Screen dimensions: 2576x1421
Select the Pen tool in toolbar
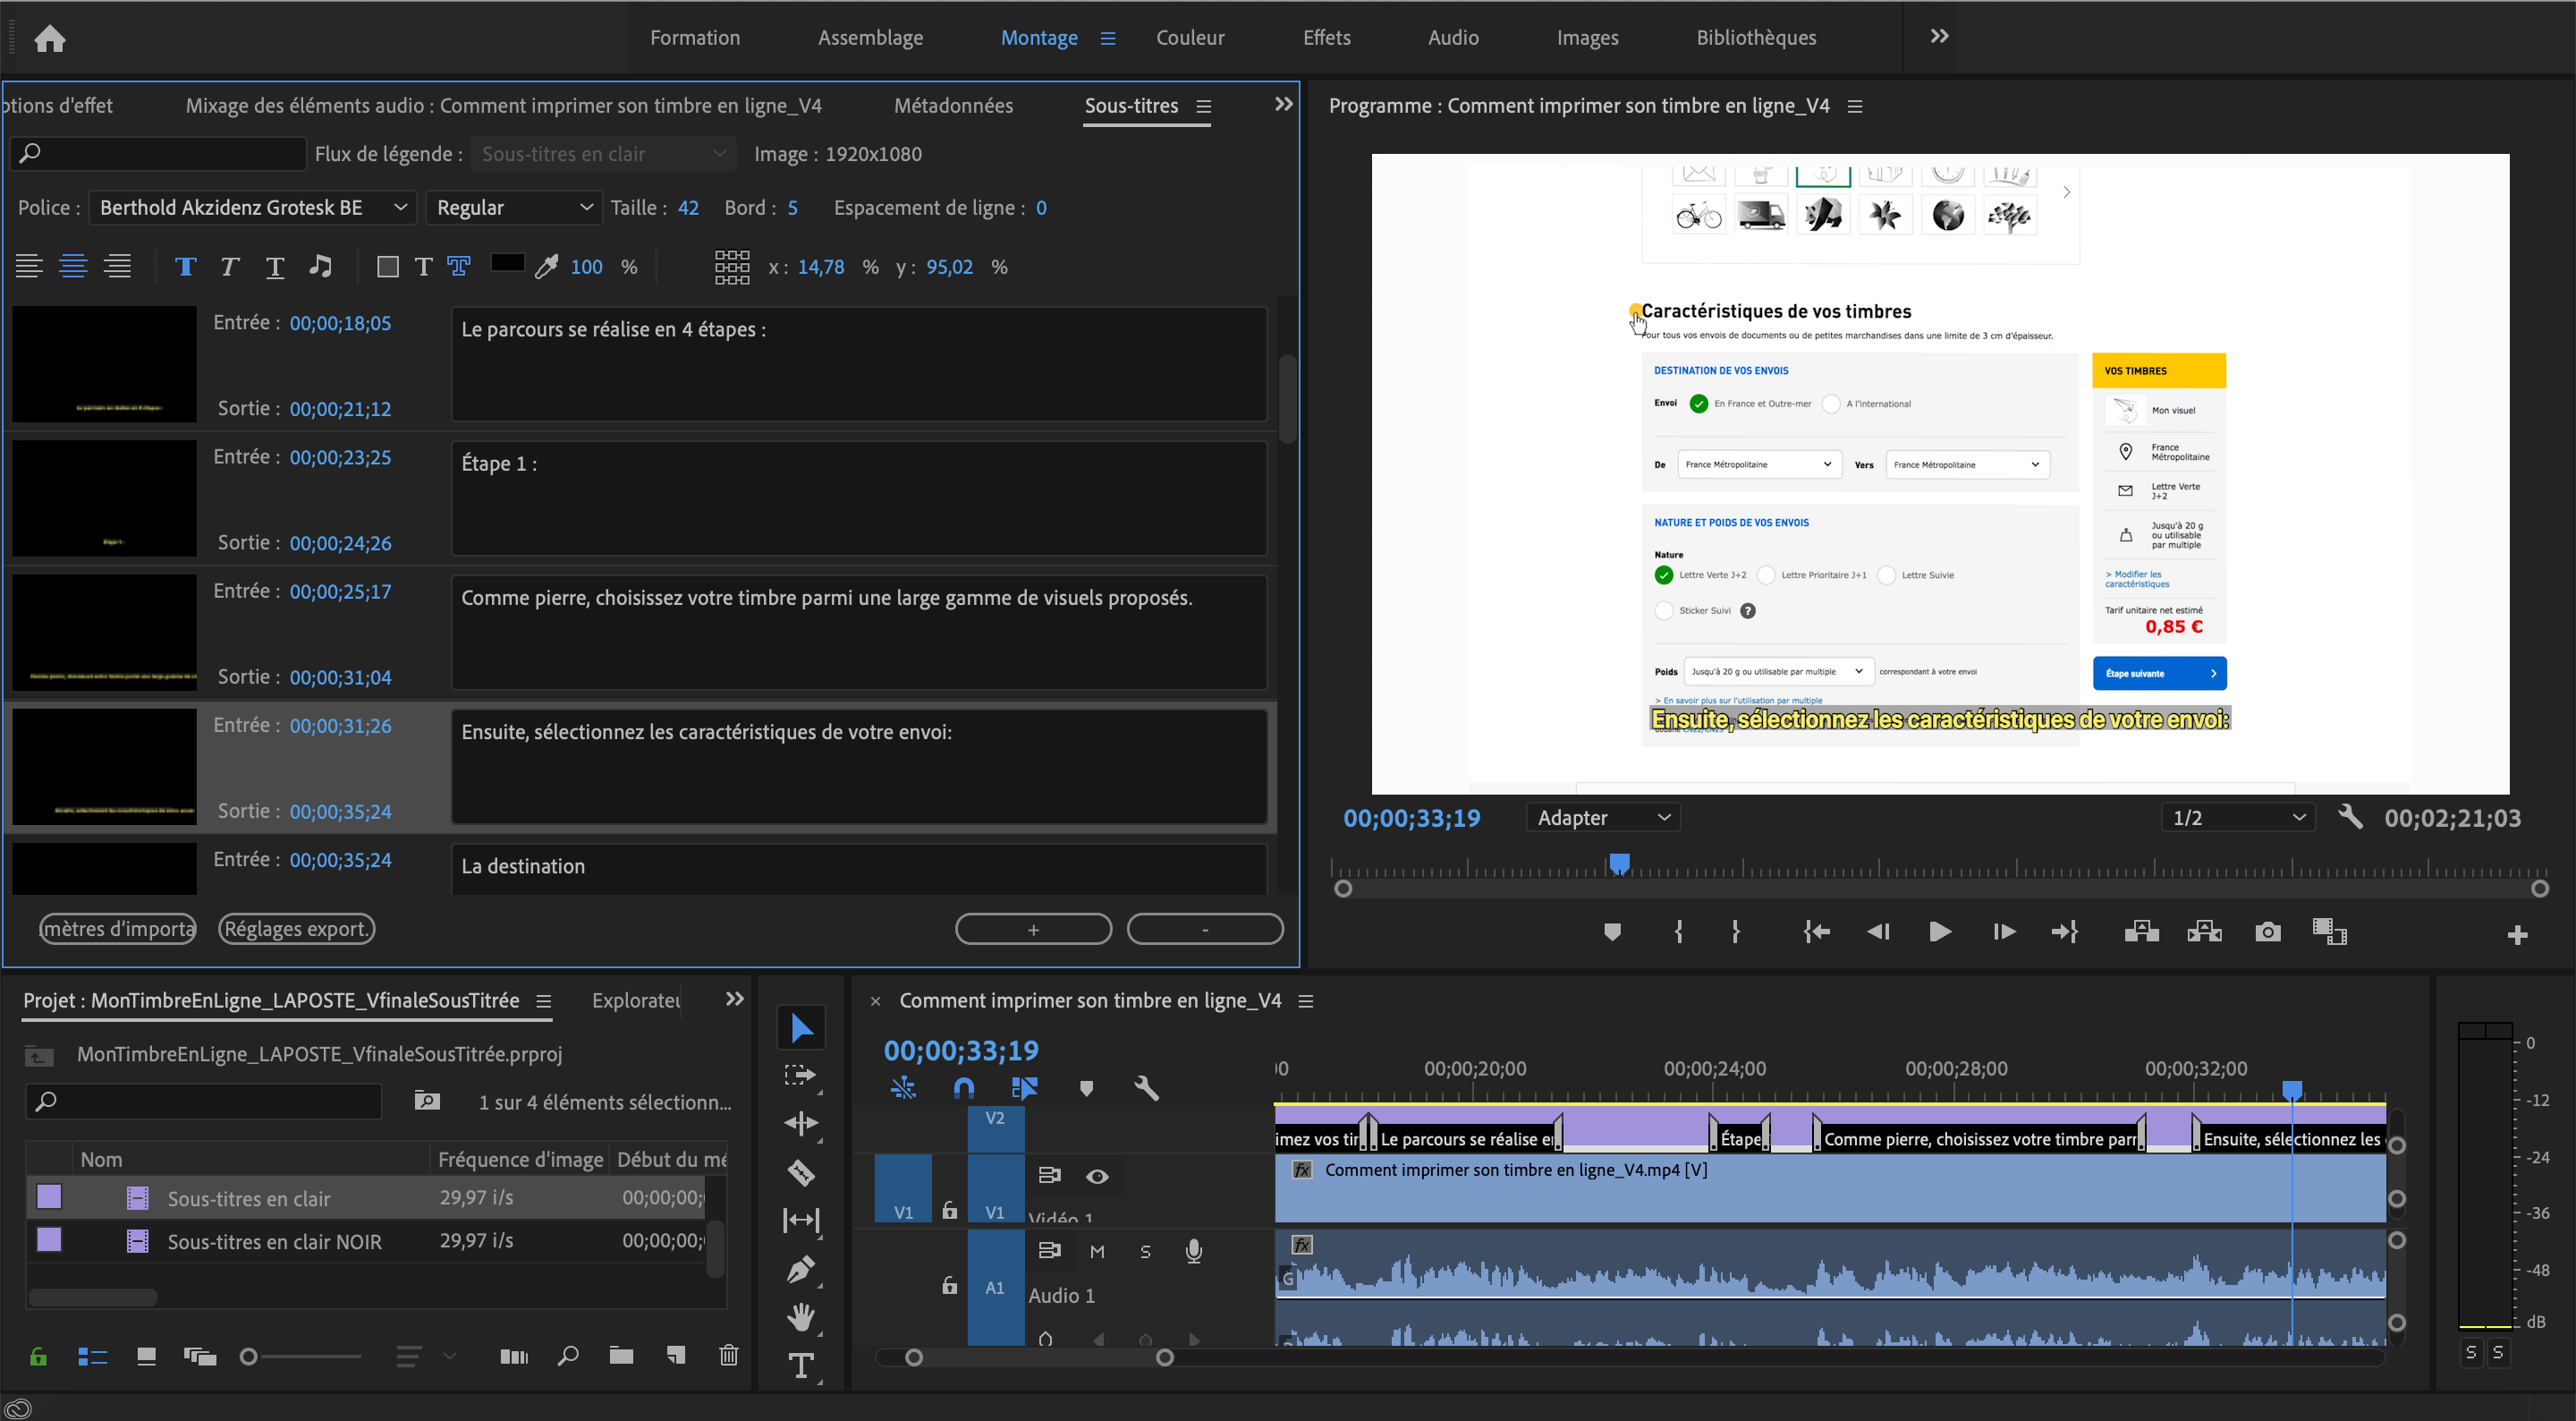[800, 1269]
